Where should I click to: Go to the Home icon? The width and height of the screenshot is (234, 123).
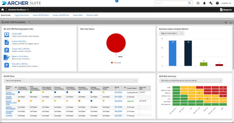(x=3, y=10)
